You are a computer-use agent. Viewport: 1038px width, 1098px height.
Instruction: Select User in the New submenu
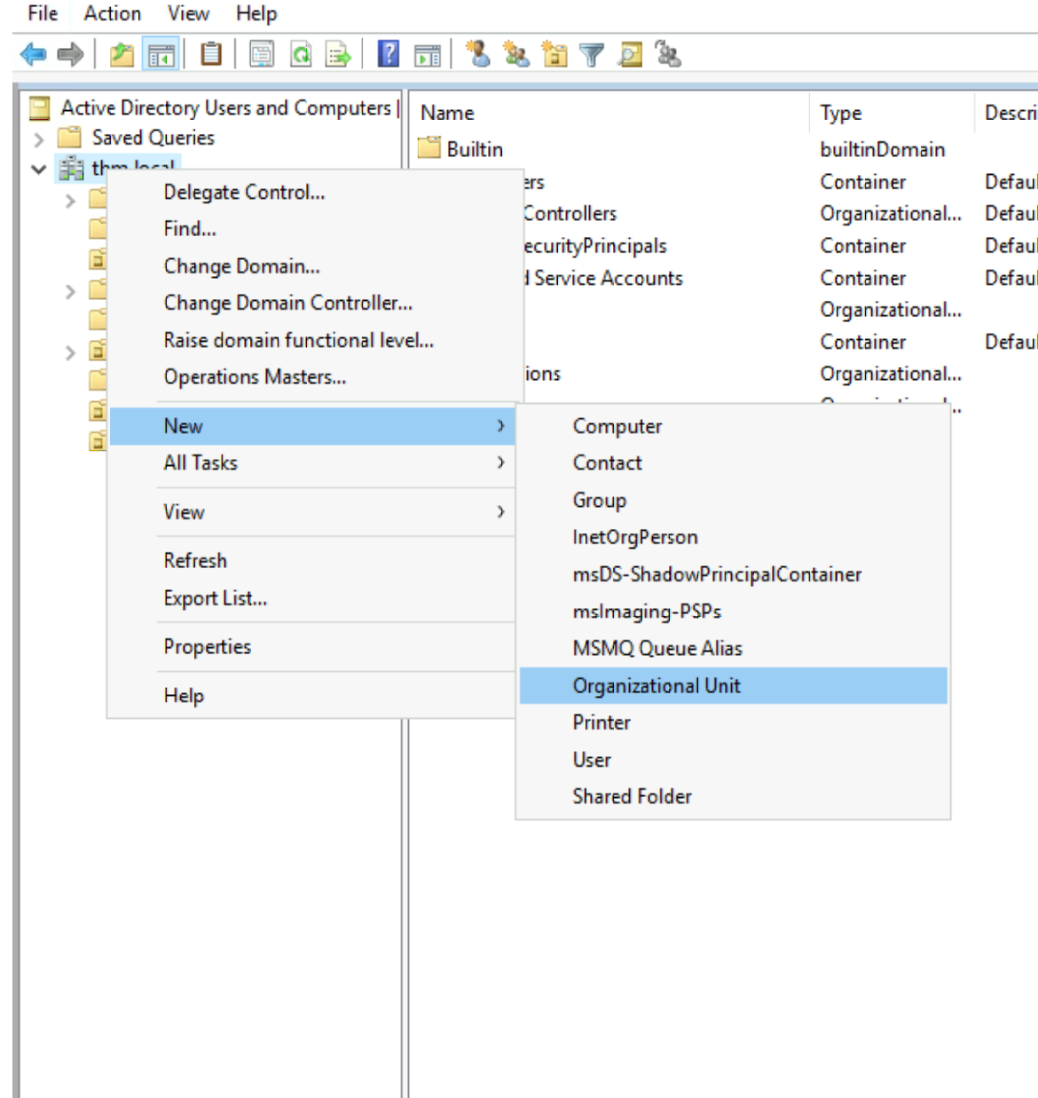click(733, 760)
